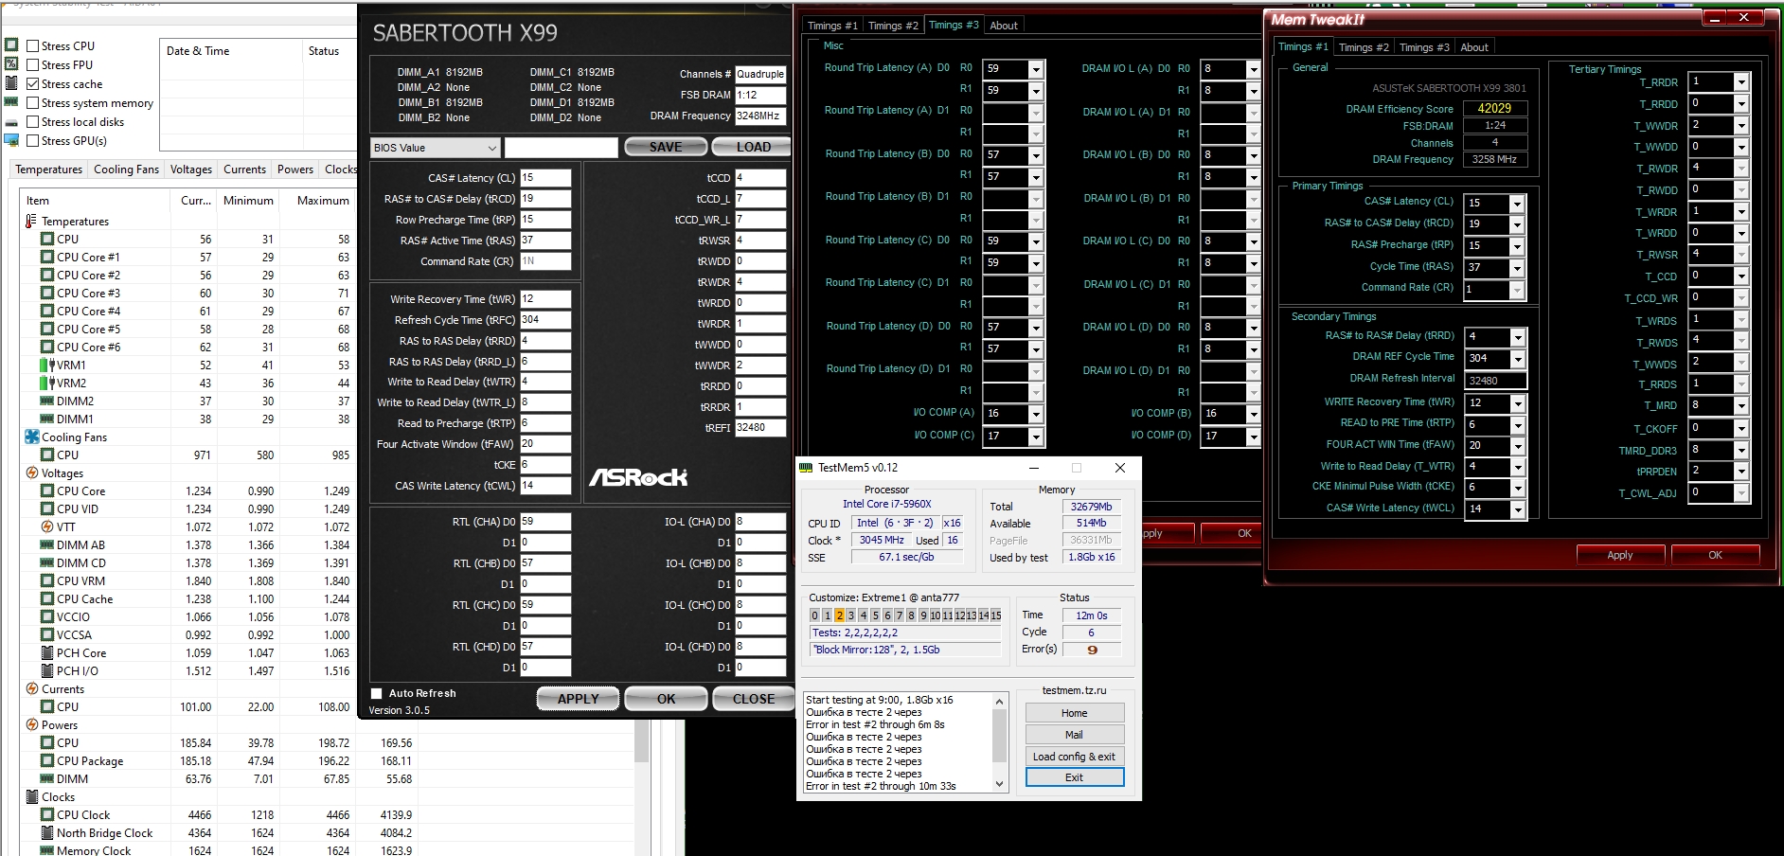Viewport: 1784px width, 856px height.
Task: Click the green battery icon beside VRM2
Action: pos(47,383)
